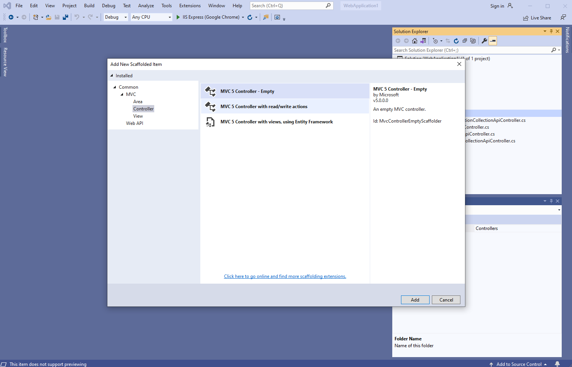Select the Web API tree item
The width and height of the screenshot is (572, 367).
click(x=134, y=123)
